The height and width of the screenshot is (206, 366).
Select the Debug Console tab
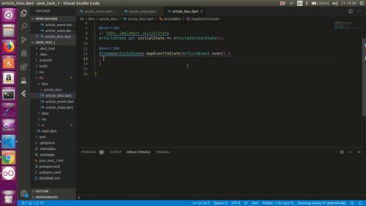pos(138,152)
